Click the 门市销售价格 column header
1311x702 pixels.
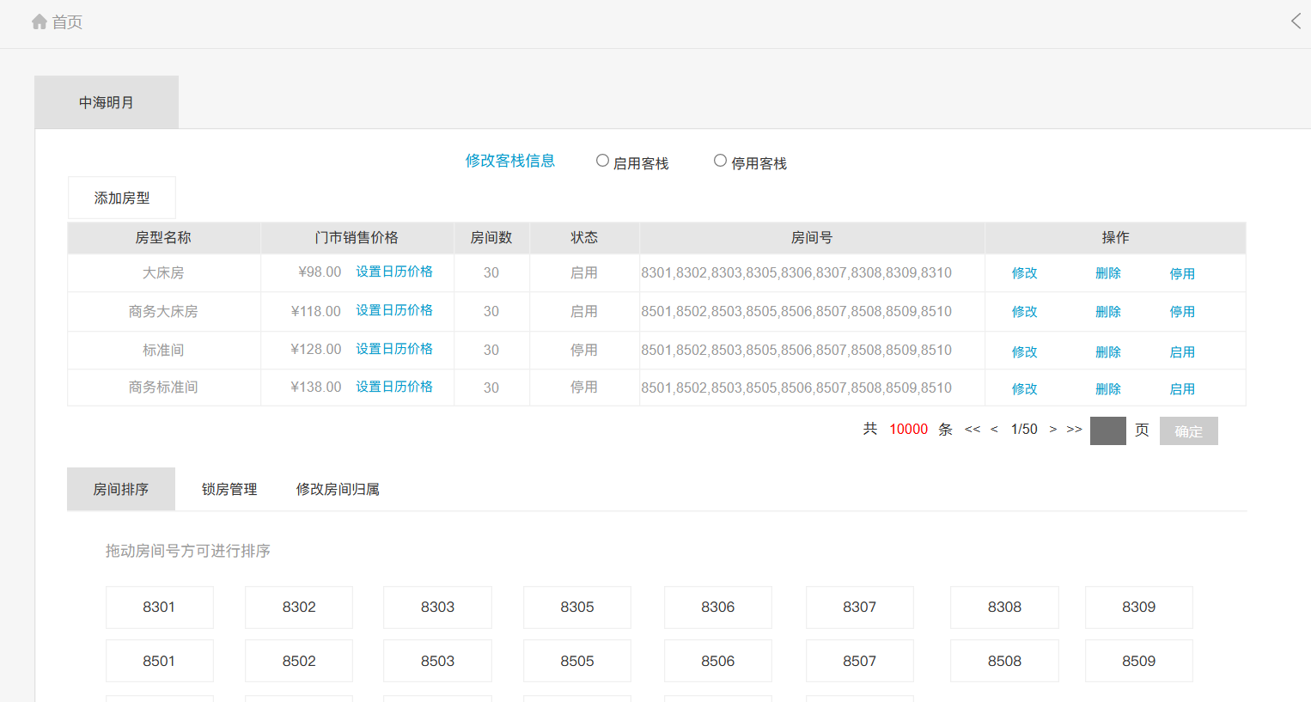point(357,238)
